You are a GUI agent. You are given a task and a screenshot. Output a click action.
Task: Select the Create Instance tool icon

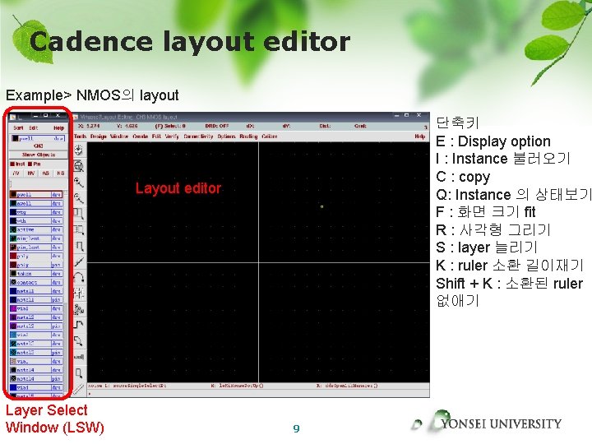click(x=79, y=310)
